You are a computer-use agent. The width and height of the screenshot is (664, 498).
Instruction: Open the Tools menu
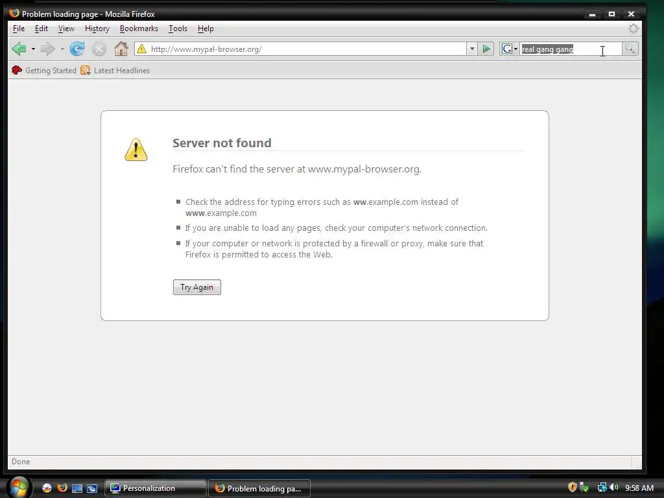(x=178, y=29)
